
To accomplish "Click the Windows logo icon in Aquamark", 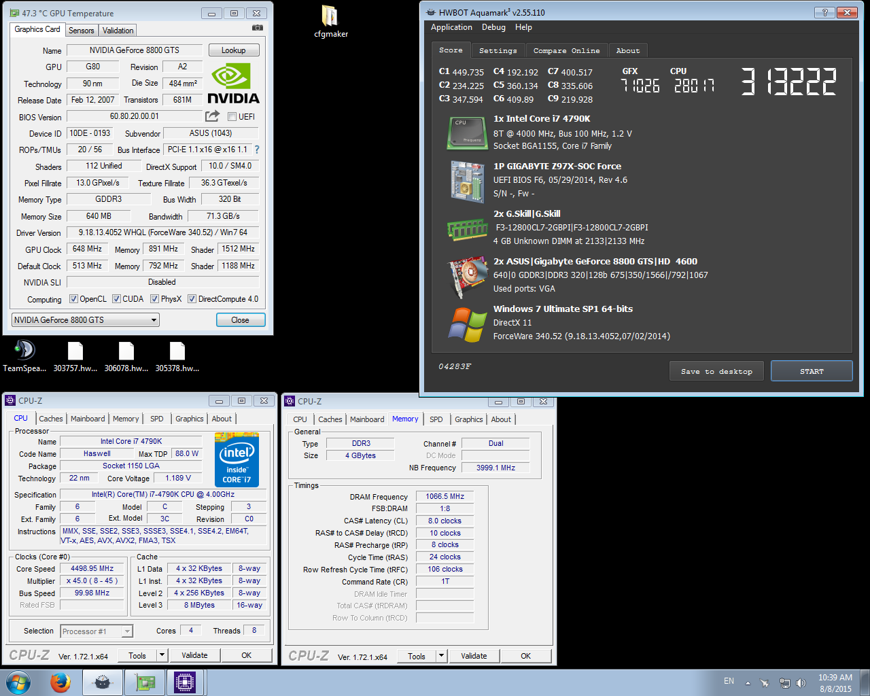I will (x=467, y=324).
